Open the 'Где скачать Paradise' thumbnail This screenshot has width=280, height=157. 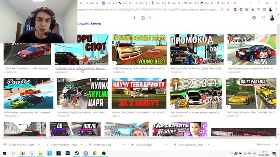[x=180, y=129]
